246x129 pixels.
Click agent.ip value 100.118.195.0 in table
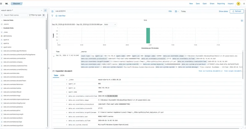pos(104,88)
